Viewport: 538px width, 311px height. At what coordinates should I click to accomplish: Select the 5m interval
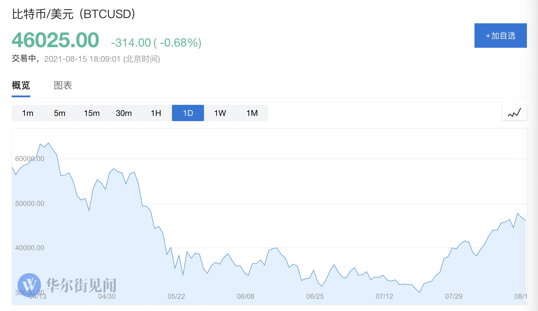(x=60, y=113)
